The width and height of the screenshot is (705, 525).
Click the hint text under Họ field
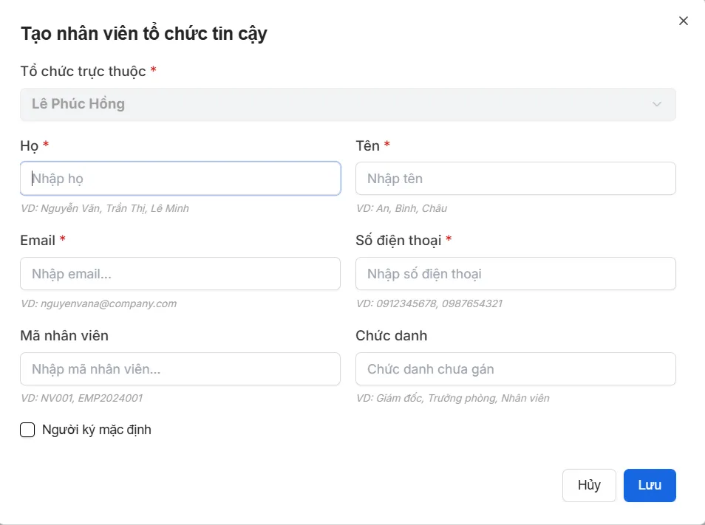[x=104, y=208]
